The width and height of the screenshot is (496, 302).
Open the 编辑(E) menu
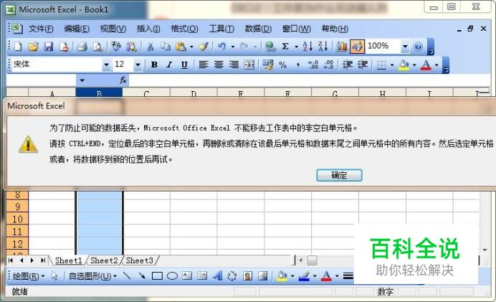77,29
